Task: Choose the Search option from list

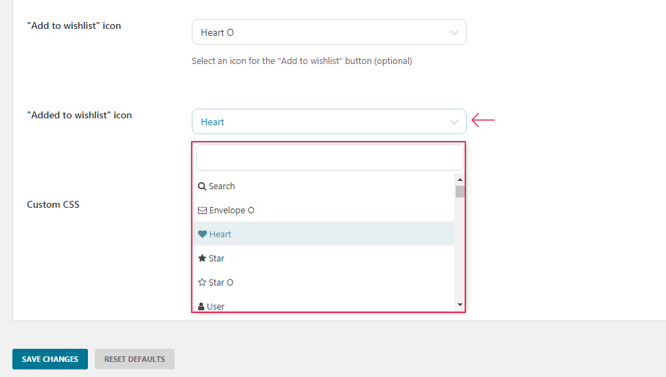Action: [x=222, y=186]
